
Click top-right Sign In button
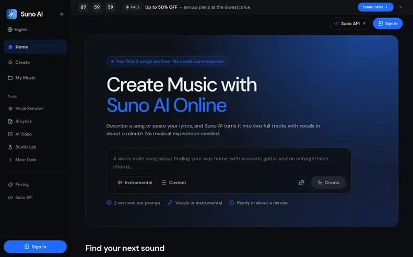click(388, 23)
